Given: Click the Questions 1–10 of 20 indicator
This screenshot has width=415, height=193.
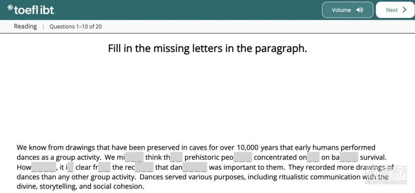Looking at the screenshot, I should click(x=76, y=27).
